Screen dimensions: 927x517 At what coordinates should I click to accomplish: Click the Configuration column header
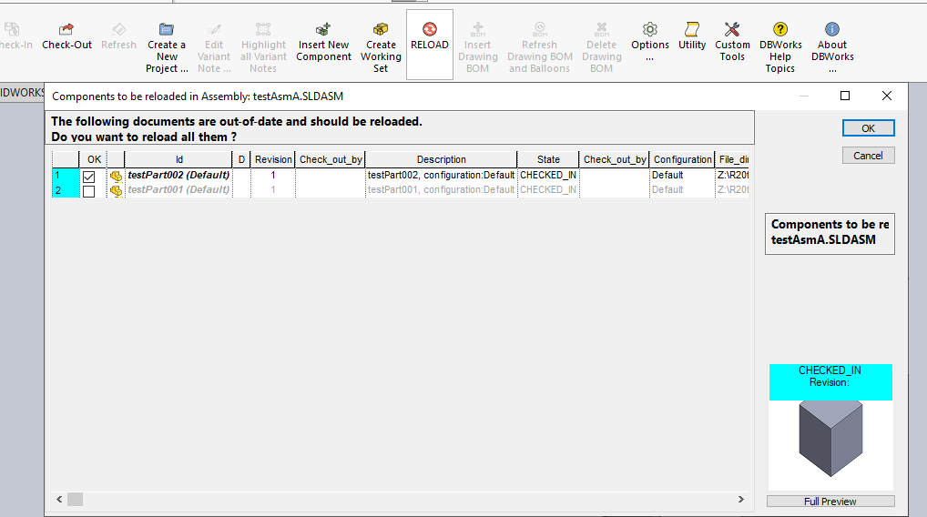tap(682, 159)
